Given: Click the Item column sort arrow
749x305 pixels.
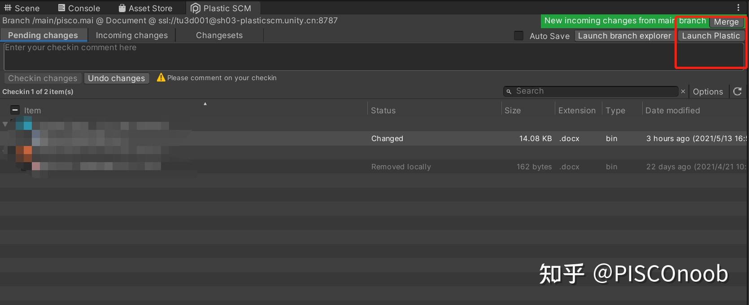Looking at the screenshot, I should (205, 103).
